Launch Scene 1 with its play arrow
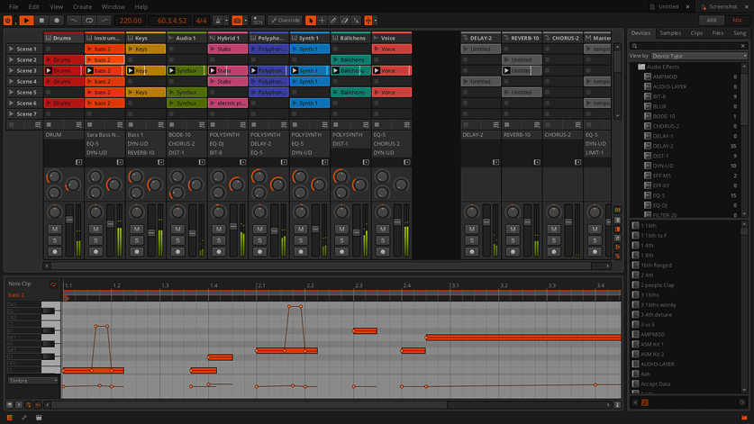 click(x=11, y=49)
